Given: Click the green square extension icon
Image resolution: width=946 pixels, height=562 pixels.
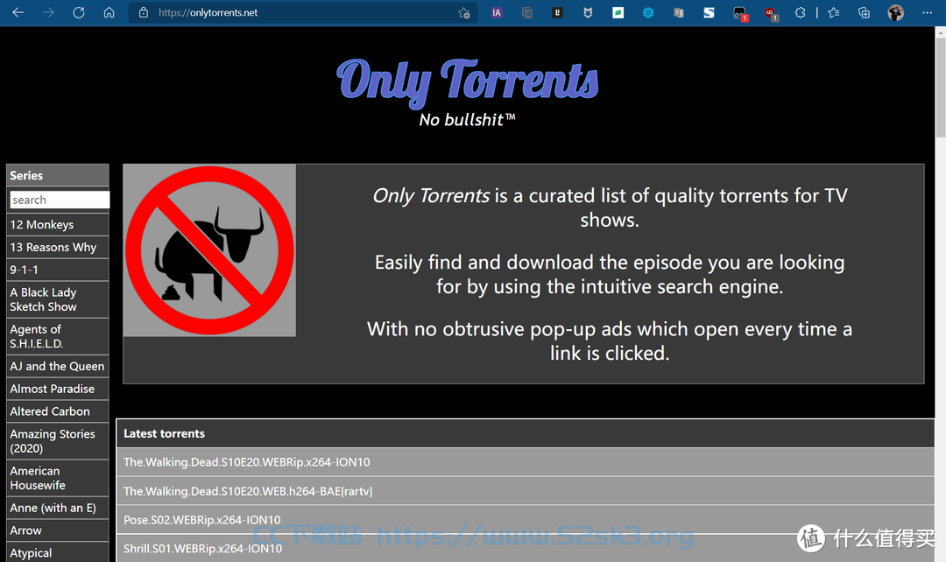Looking at the screenshot, I should (x=618, y=12).
